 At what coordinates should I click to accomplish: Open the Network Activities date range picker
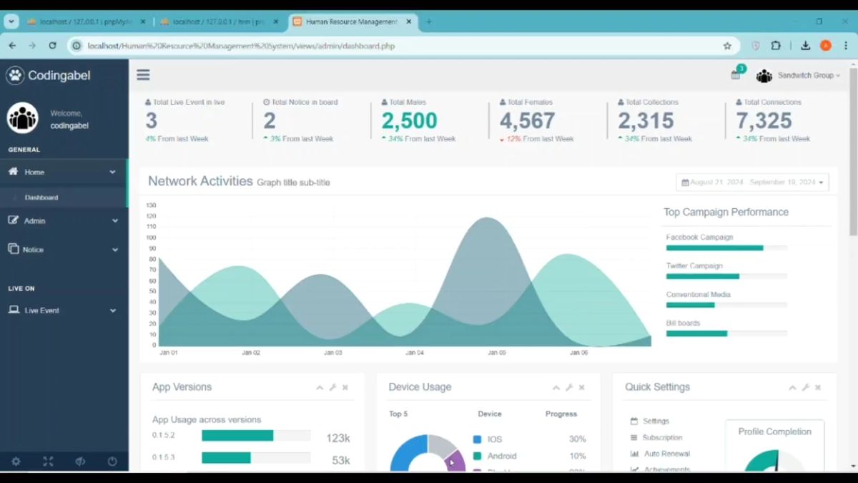pos(752,182)
